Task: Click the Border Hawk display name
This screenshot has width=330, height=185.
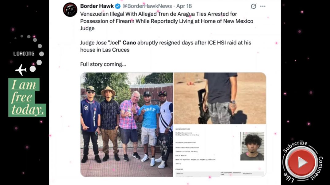Action: (x=97, y=6)
